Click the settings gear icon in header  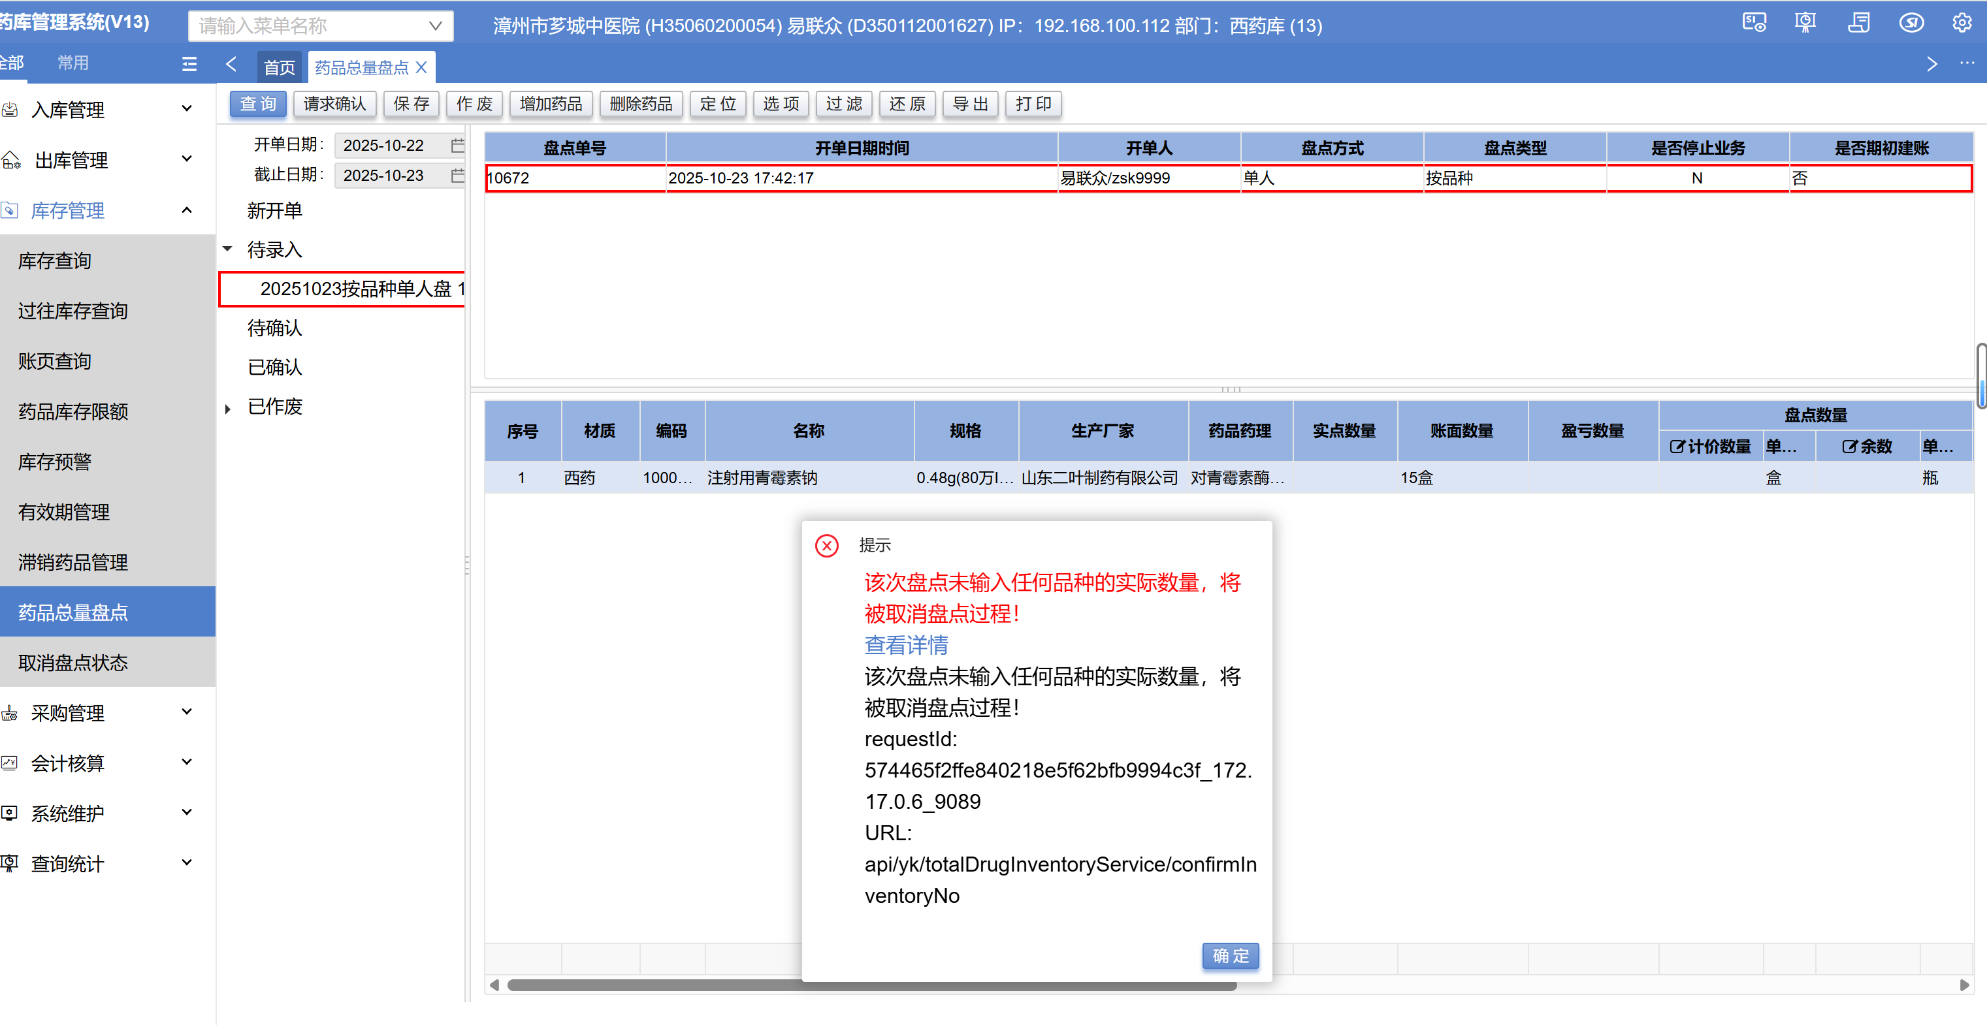(1962, 23)
